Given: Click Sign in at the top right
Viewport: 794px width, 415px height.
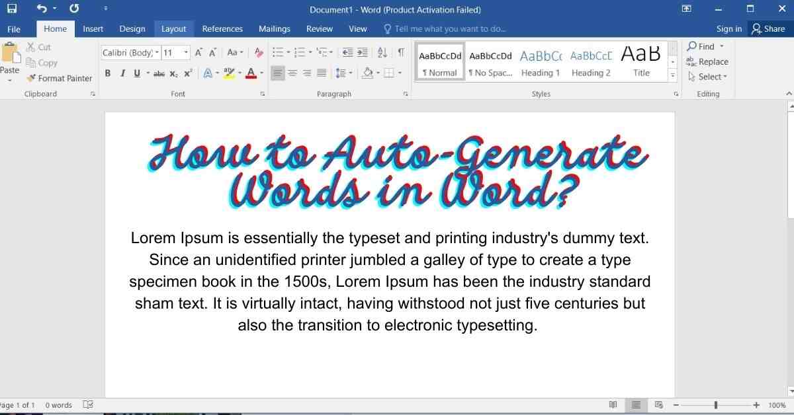Looking at the screenshot, I should pos(728,28).
